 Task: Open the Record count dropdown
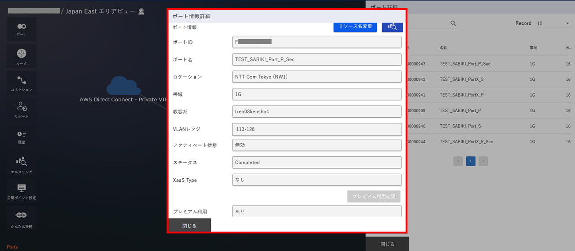click(x=553, y=23)
